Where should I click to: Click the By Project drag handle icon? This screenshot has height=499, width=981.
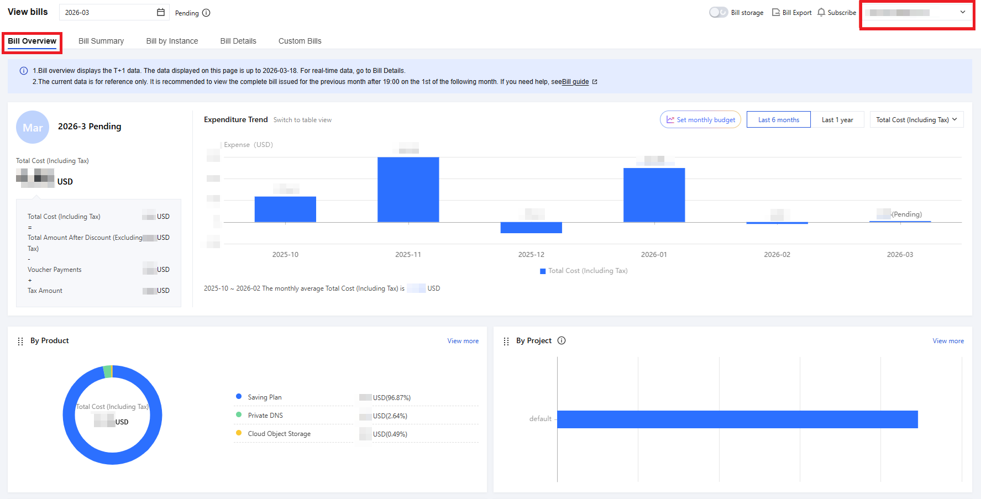pyautogui.click(x=506, y=341)
